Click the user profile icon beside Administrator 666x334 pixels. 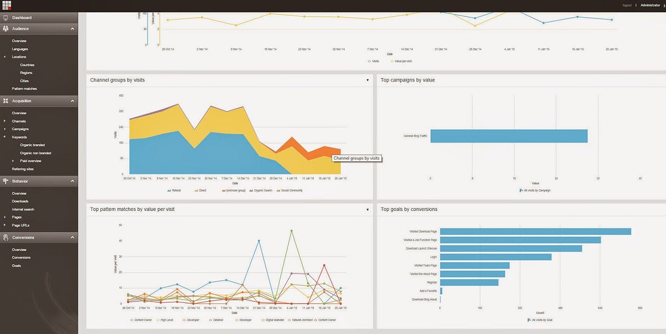[663, 4]
